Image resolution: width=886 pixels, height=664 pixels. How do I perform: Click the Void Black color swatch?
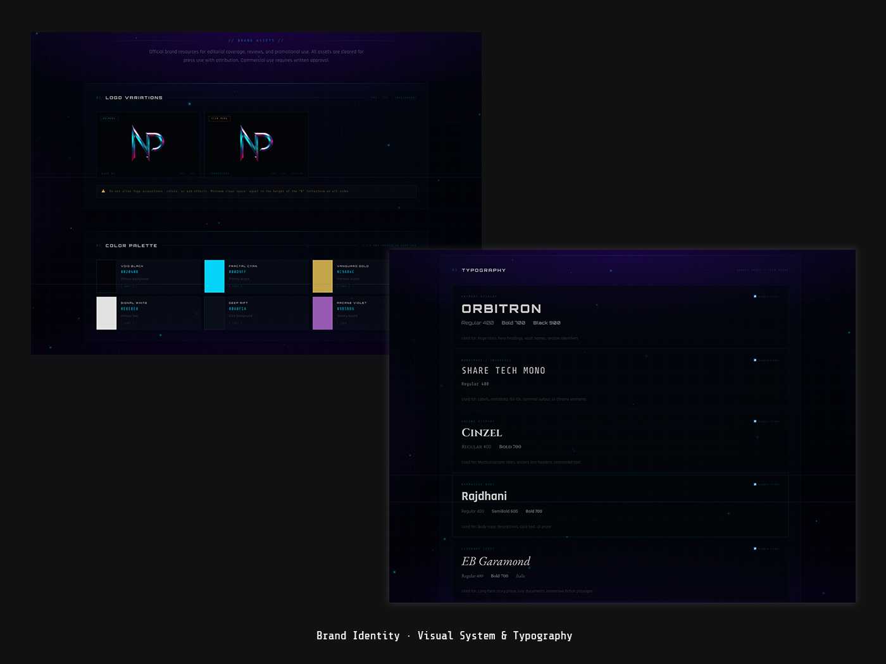pos(106,276)
